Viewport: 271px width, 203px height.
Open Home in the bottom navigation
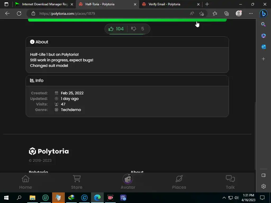tap(26, 182)
